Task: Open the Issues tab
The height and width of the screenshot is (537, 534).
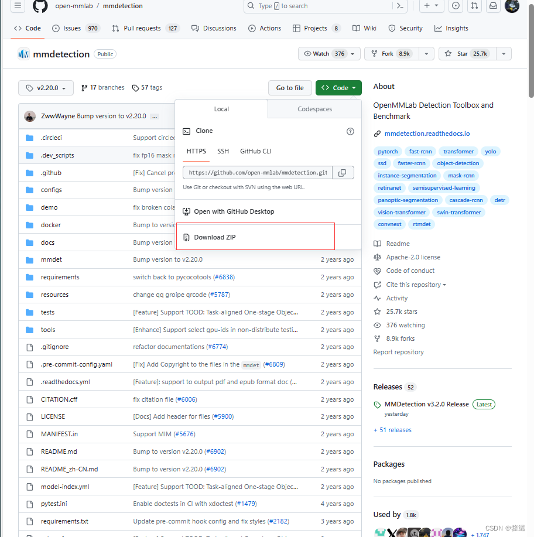Action: point(76,28)
